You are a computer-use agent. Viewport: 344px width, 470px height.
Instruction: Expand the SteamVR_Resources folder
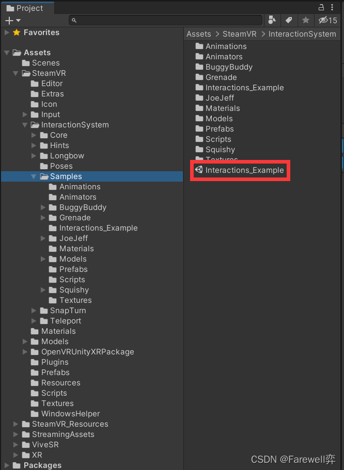click(15, 424)
